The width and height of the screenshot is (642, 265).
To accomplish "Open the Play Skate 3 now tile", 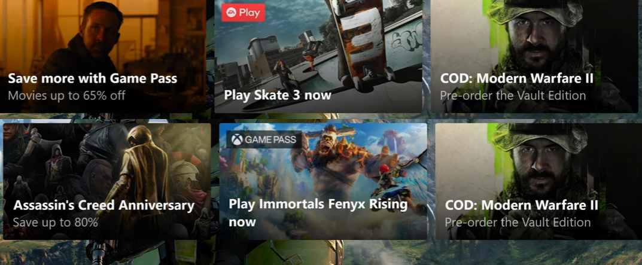I will tap(318, 56).
